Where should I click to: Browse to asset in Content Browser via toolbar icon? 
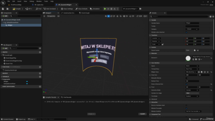click(x=8, y=9)
